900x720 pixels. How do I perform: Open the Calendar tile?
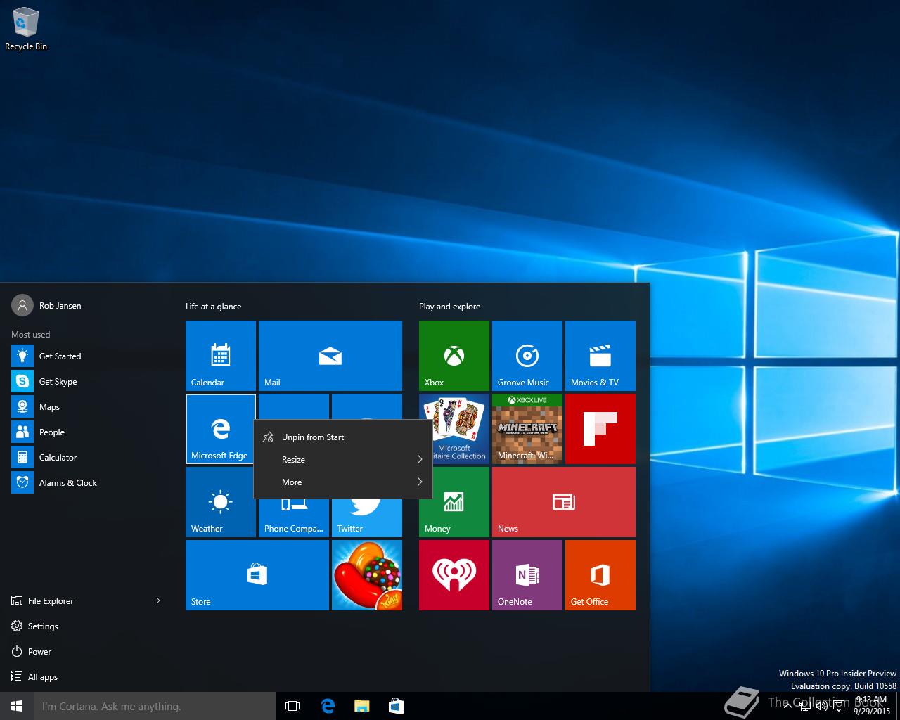click(221, 356)
